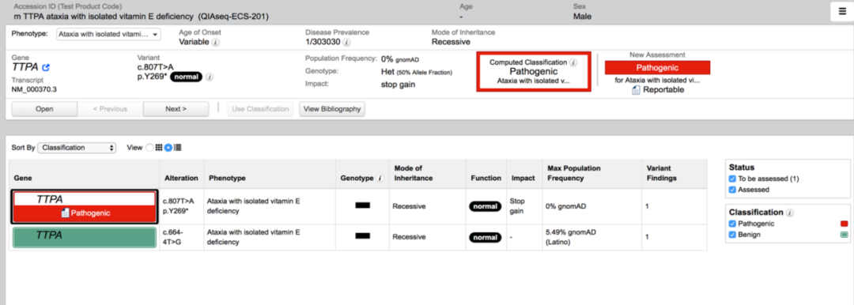Screen dimensions: 854x305
Task: Click green Benign color swatch in filter
Action: [x=845, y=235]
